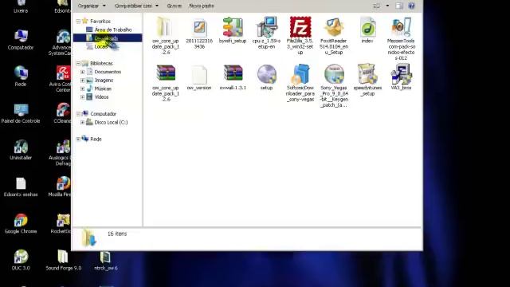510x287 pixels.
Task: Open Área de Trabalho in Favoritos
Action: click(x=109, y=29)
